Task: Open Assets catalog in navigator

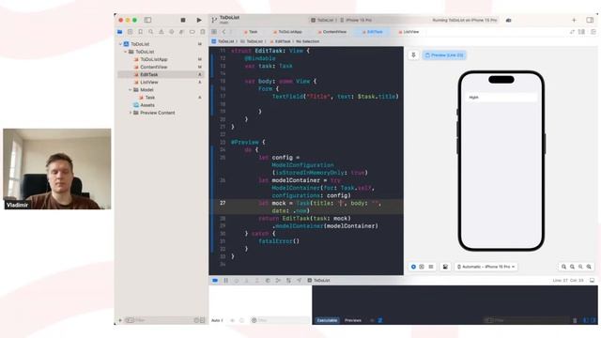Action: pyautogui.click(x=147, y=105)
